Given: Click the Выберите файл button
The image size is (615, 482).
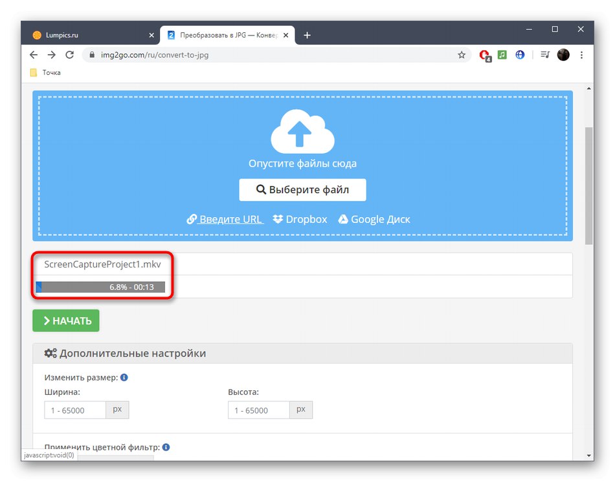Looking at the screenshot, I should pos(302,190).
